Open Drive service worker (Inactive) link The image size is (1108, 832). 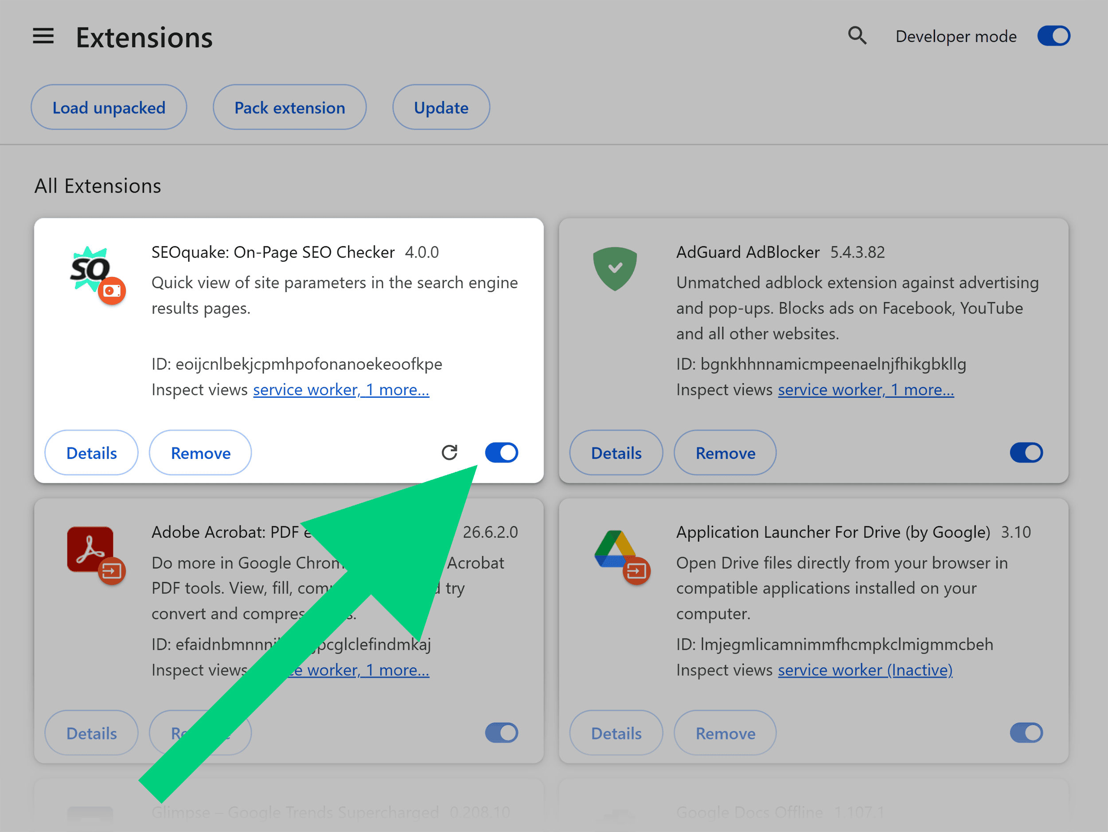[865, 670]
